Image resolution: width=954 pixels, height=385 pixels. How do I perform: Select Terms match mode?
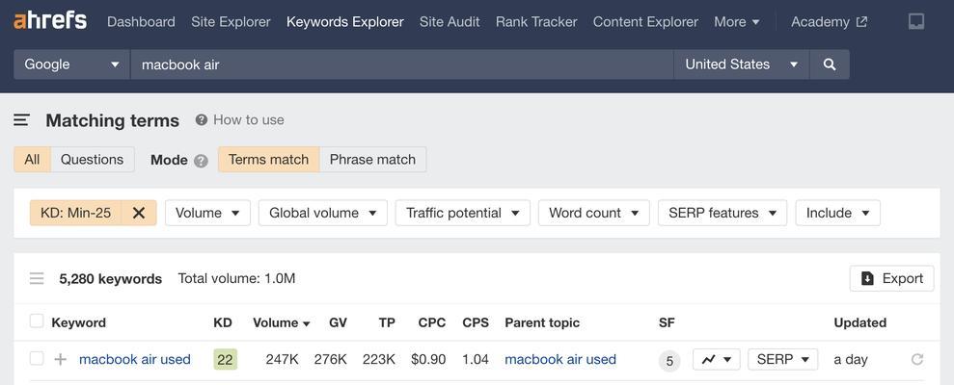tap(268, 160)
